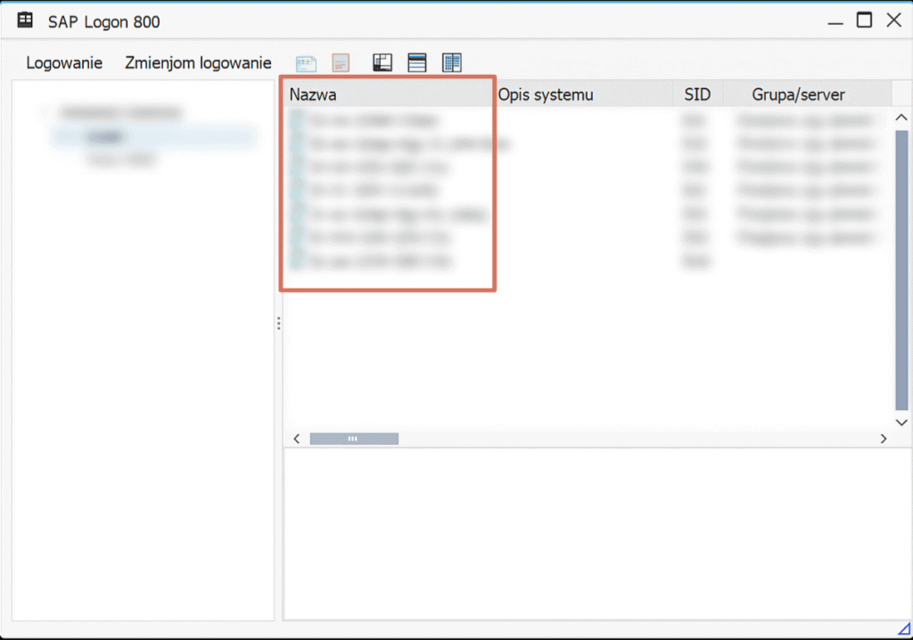Open the Zmienjom logowanie menu
The image size is (913, 640).
point(198,63)
